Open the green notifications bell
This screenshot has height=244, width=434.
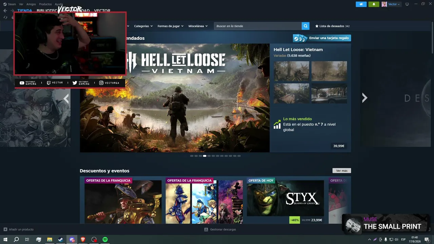pyautogui.click(x=374, y=4)
